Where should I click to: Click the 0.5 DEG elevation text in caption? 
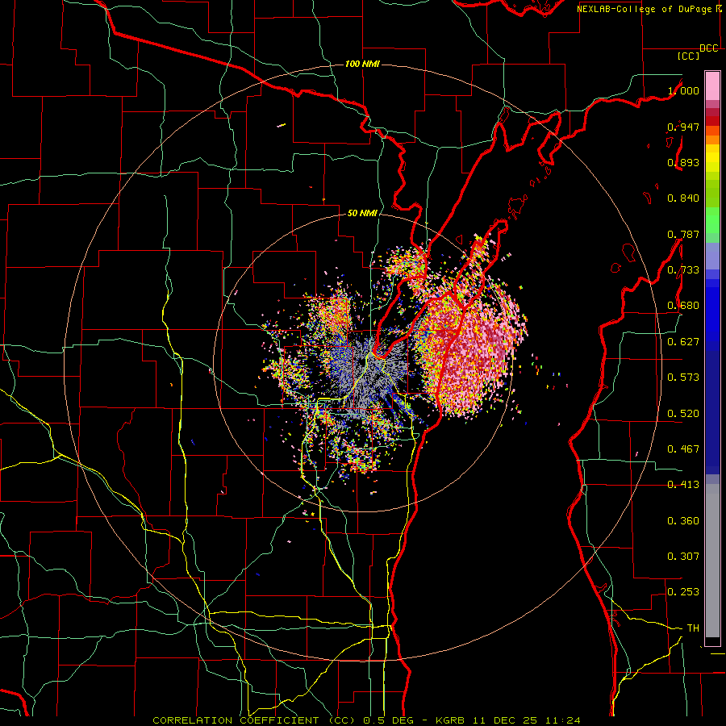[x=387, y=720]
